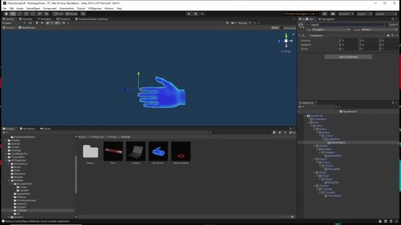Click the Hierarchy create plus button
Screen dimensions: 401x225
coord(300,107)
